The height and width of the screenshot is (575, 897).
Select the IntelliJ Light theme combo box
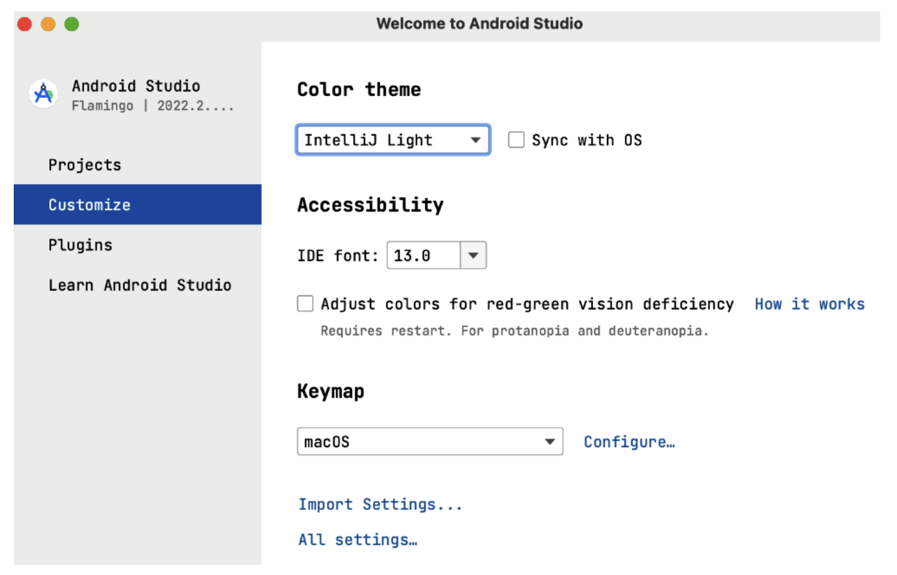pyautogui.click(x=393, y=140)
